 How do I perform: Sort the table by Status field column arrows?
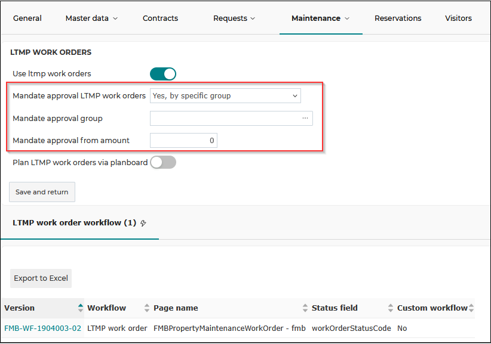(391, 308)
